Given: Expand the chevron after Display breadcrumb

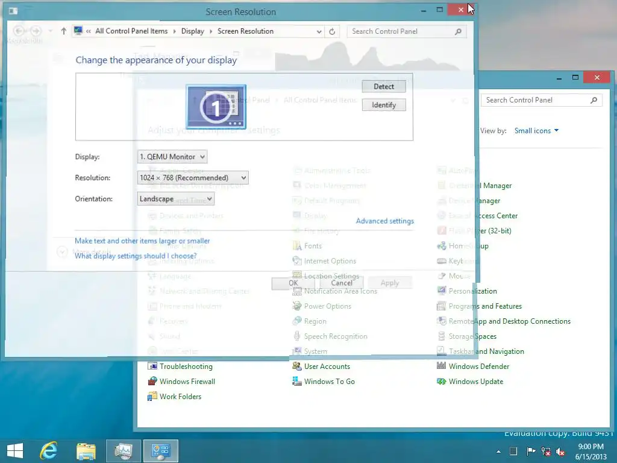Looking at the screenshot, I should pos(211,31).
